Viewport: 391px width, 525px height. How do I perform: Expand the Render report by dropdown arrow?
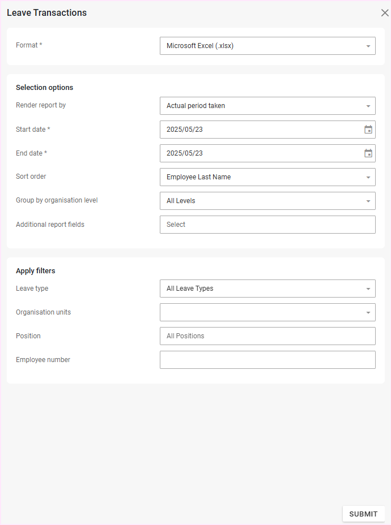368,106
